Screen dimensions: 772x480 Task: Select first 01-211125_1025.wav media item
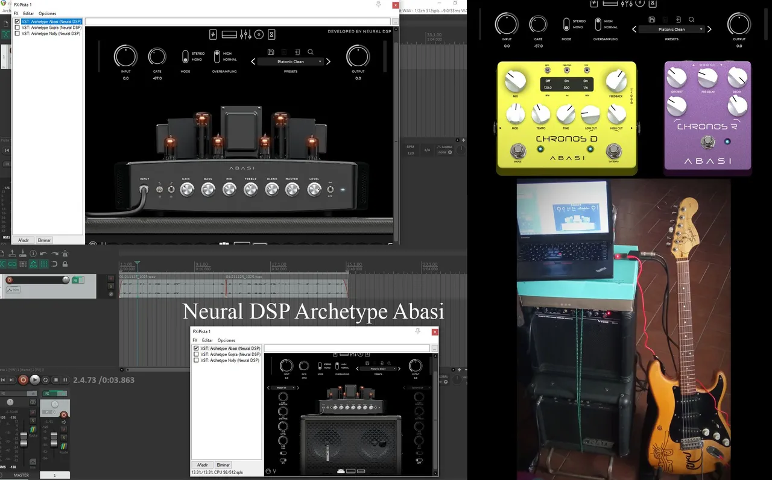pyautogui.click(x=172, y=285)
